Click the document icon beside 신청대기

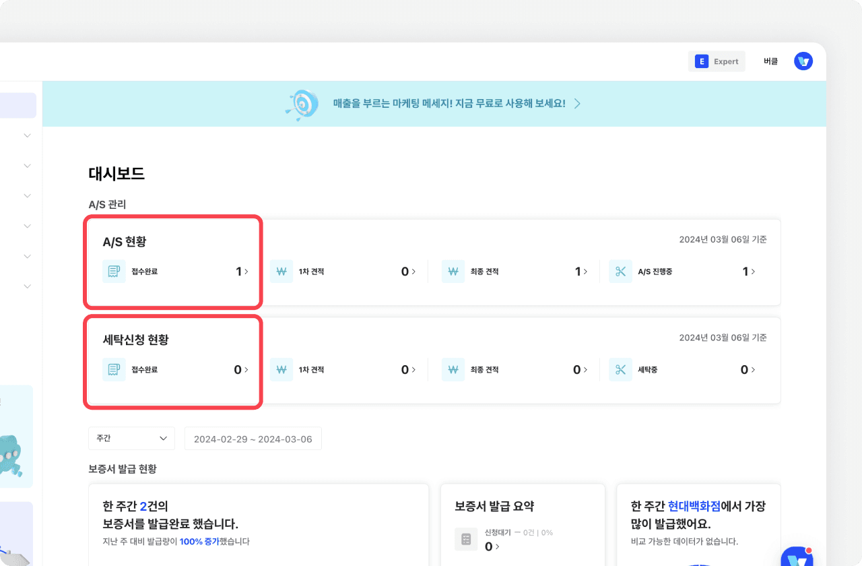tap(465, 539)
